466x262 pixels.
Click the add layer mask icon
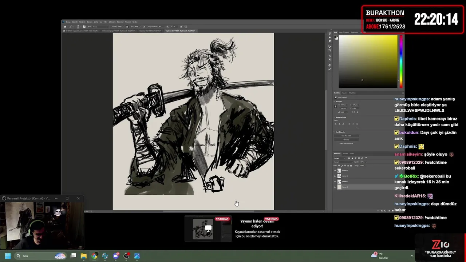pyautogui.click(x=385, y=211)
